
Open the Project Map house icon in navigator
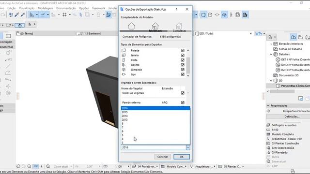294,37
